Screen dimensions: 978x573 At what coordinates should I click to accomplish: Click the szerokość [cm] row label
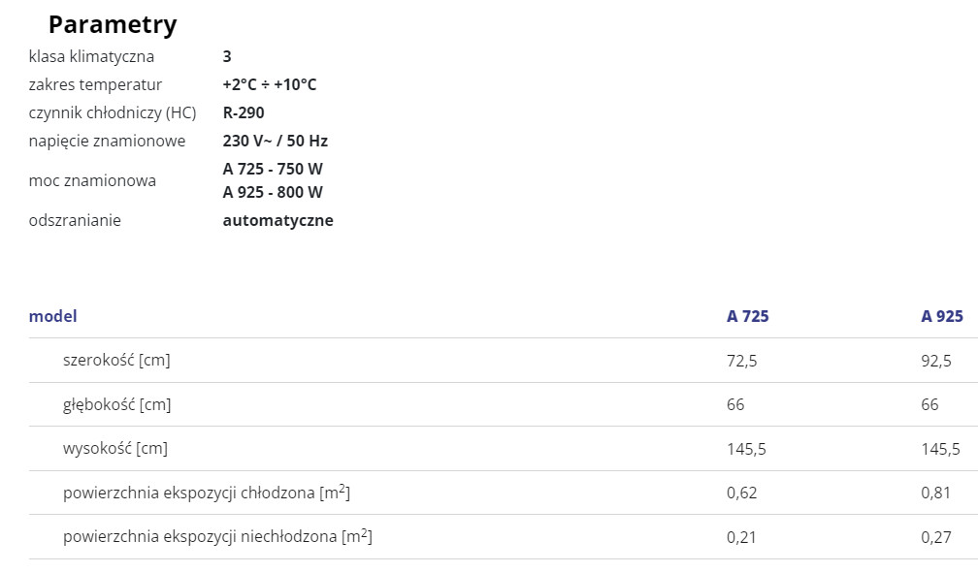[x=116, y=361]
